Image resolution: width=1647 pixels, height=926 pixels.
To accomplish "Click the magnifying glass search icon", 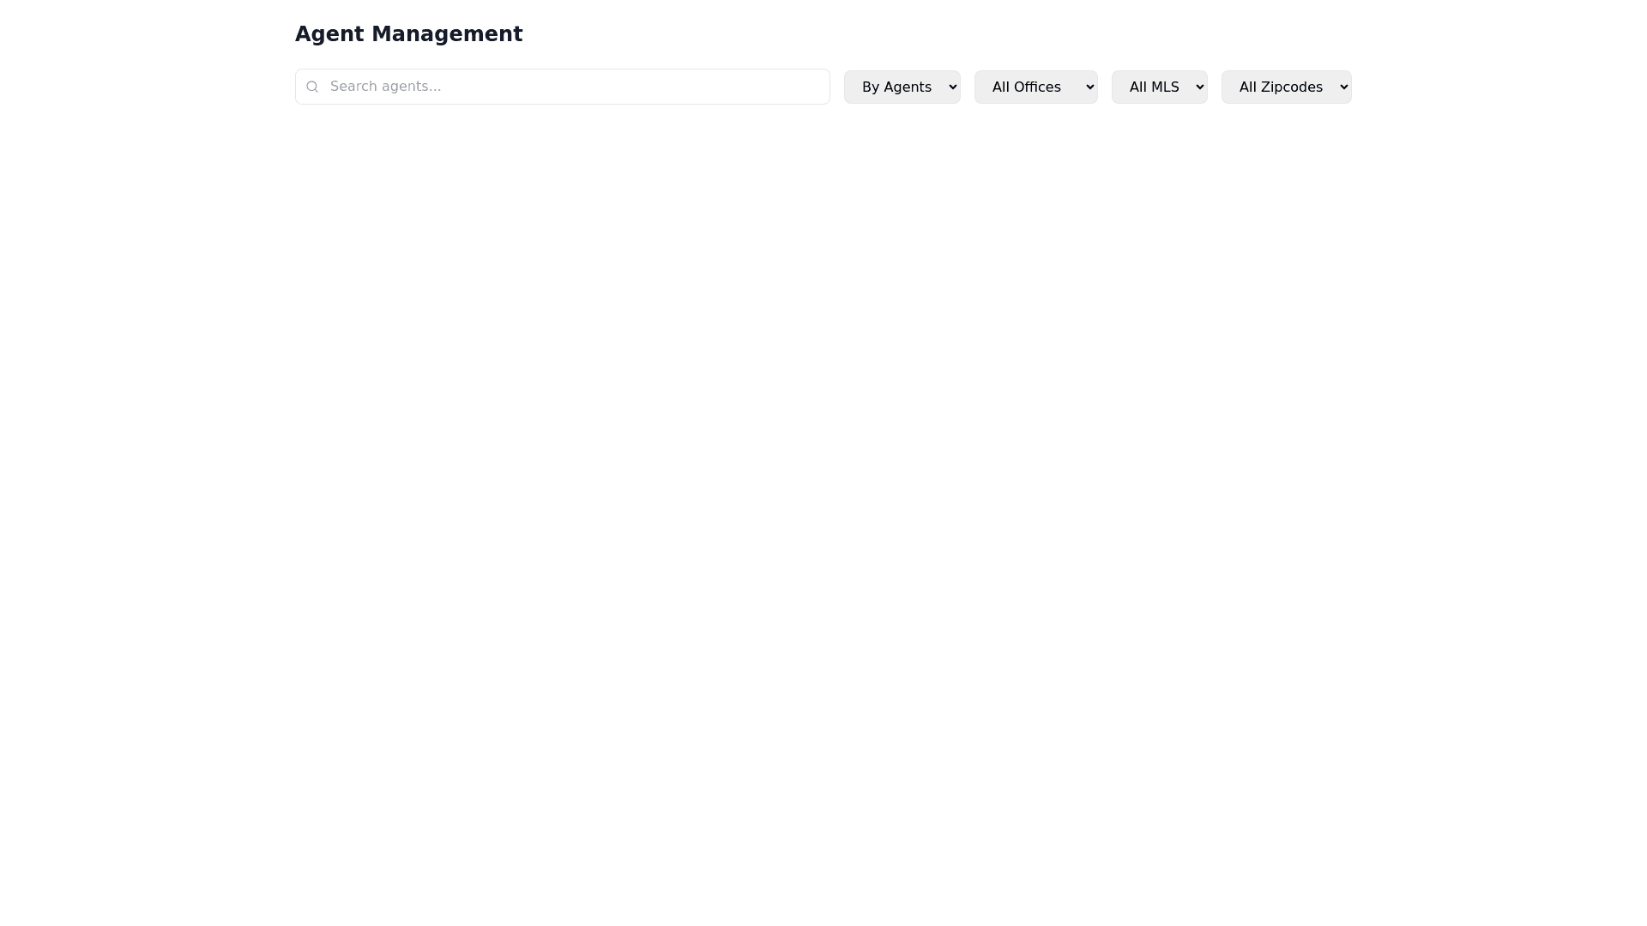I will 312,87.
